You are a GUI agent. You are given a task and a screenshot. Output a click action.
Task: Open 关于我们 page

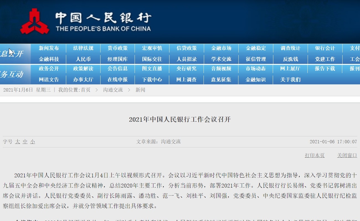pos(290,80)
